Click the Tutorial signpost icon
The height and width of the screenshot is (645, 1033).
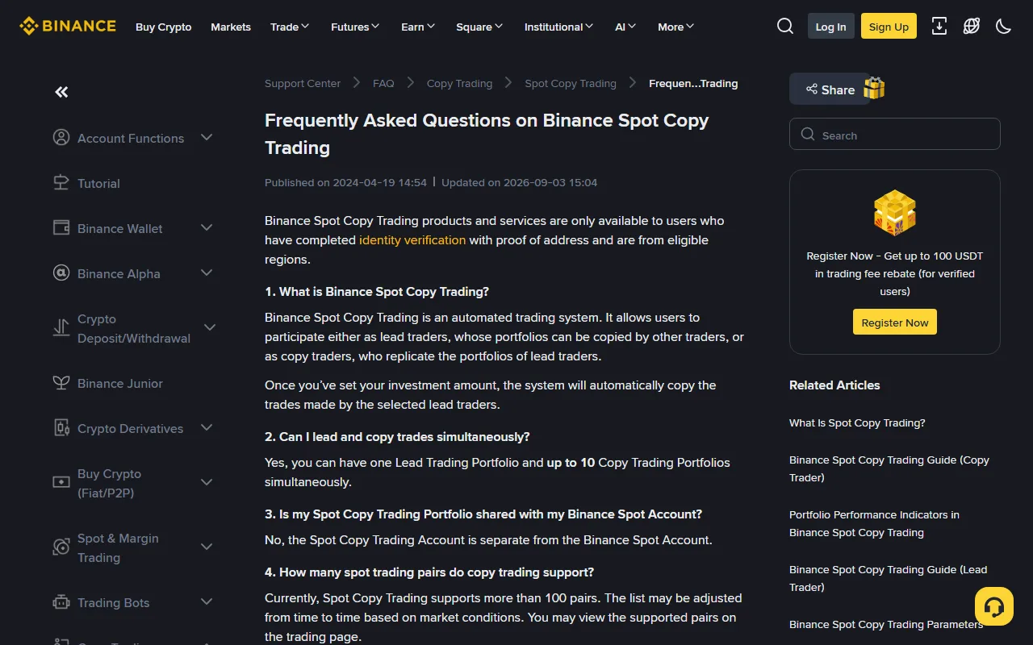61,182
